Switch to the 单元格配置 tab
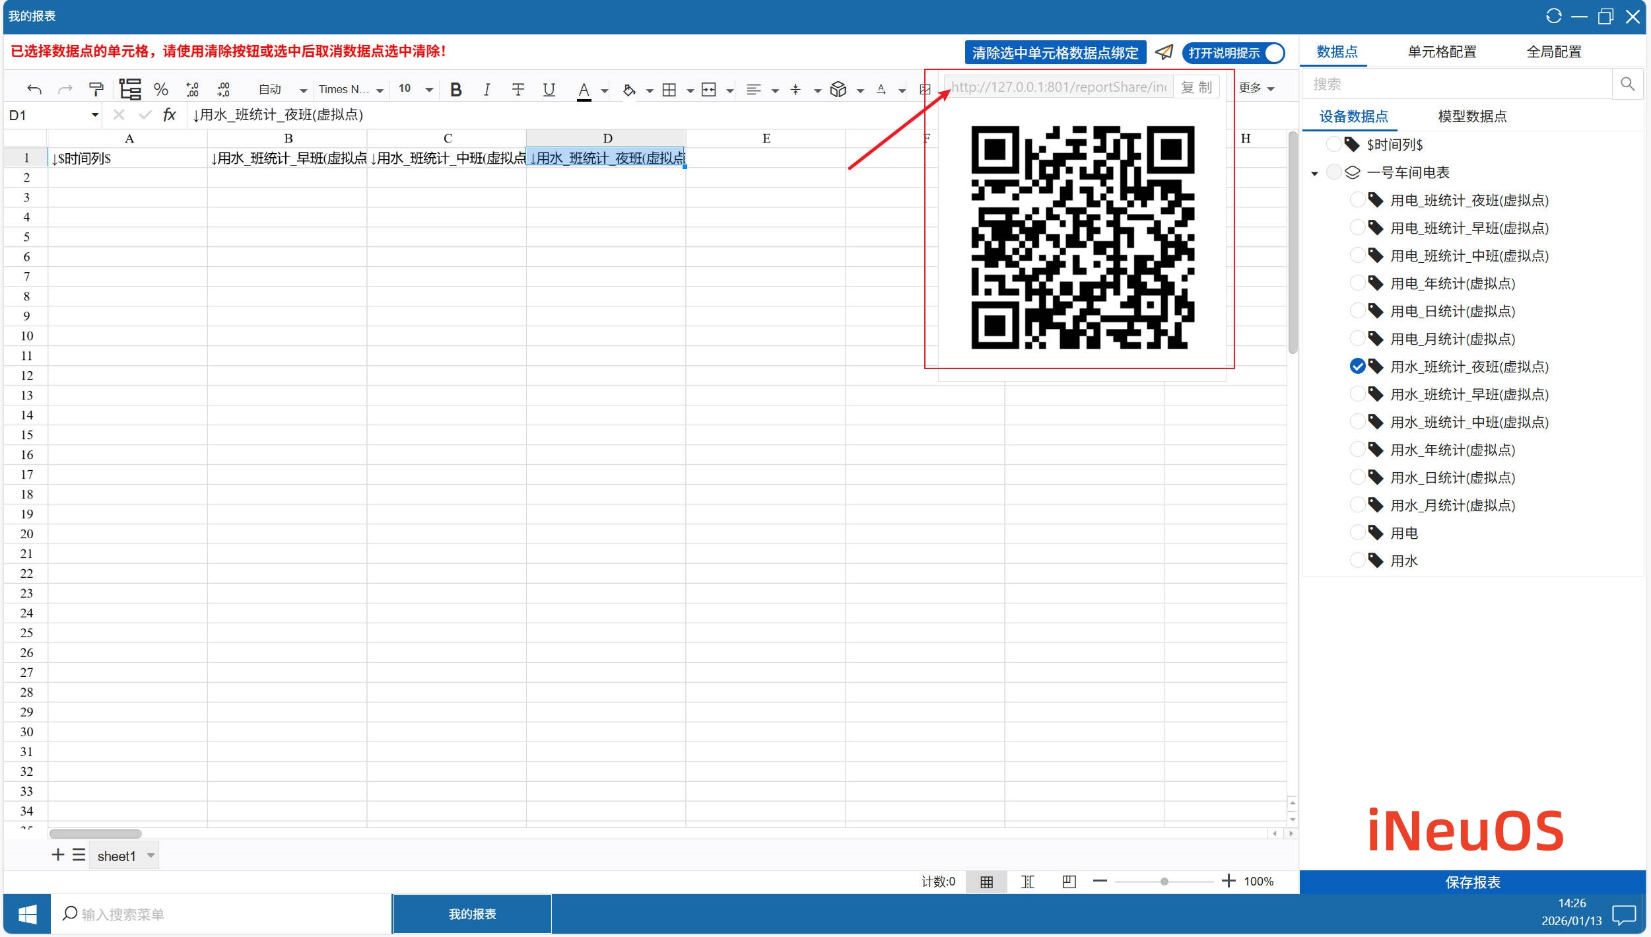 pyautogui.click(x=1442, y=52)
